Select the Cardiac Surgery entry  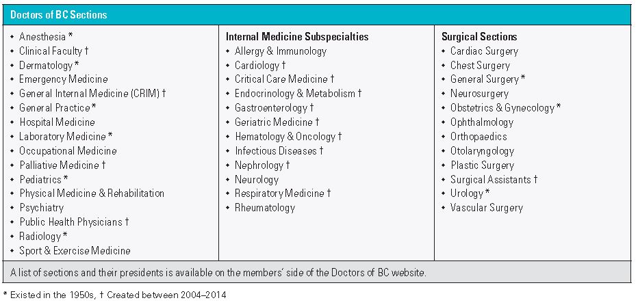click(484, 51)
